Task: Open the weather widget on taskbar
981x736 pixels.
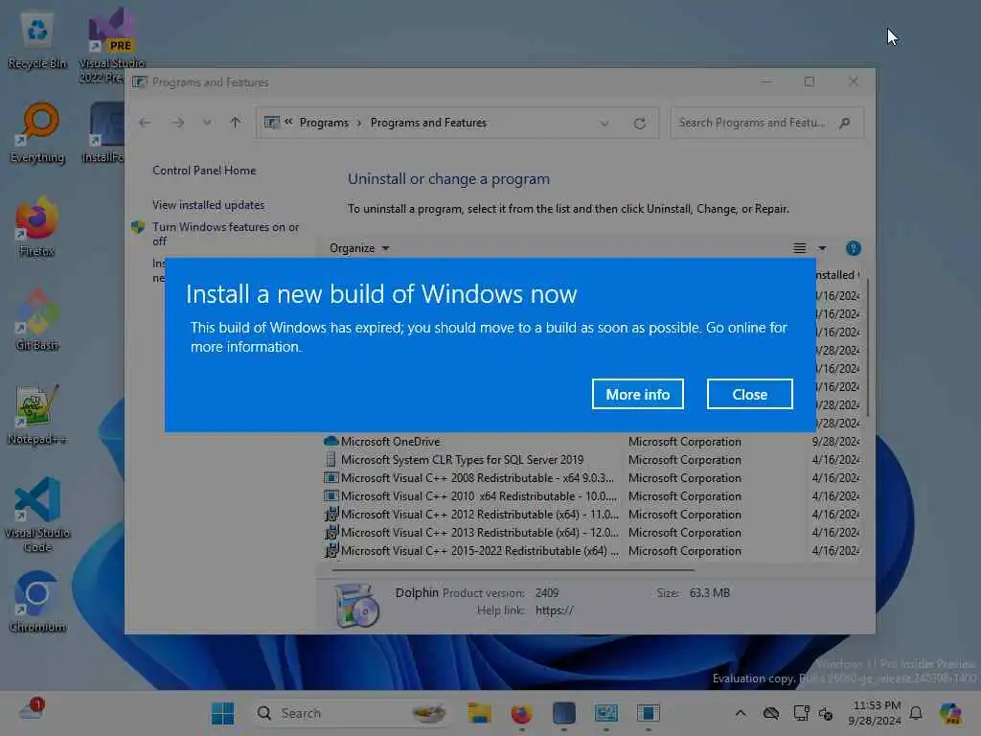Action: coord(32,710)
